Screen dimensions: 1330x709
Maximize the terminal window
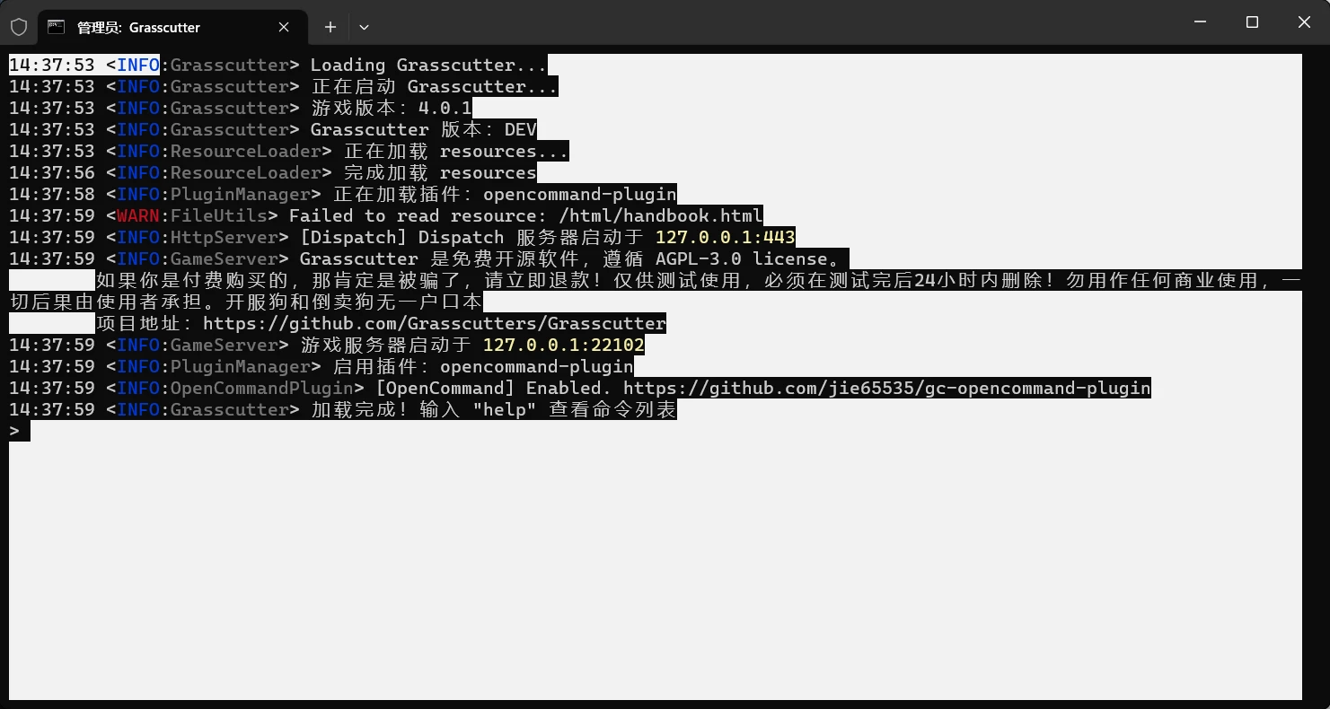(1252, 22)
